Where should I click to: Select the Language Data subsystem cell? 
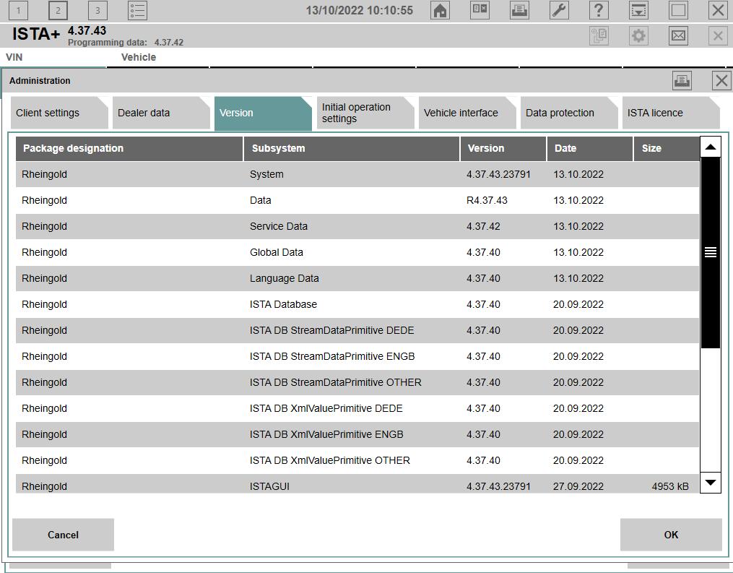(x=285, y=278)
